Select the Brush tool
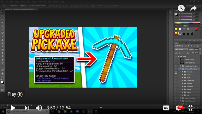Viewport: 202px width, 114px height. pyautogui.click(x=3, y=37)
